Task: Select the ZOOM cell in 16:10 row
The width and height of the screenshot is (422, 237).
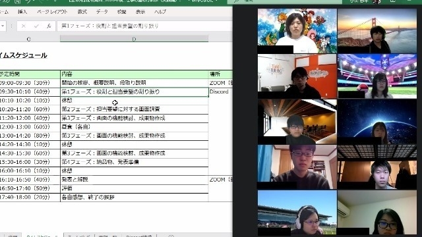Action: pos(220,180)
